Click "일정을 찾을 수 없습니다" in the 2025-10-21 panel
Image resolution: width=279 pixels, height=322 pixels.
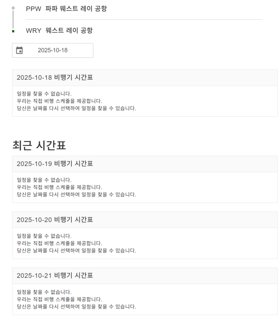pos(44,292)
